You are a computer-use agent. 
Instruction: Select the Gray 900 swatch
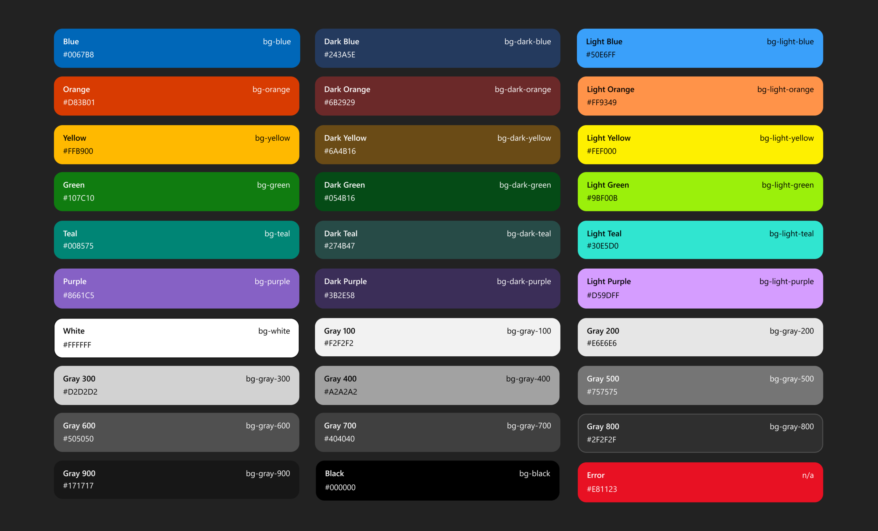[x=176, y=479]
